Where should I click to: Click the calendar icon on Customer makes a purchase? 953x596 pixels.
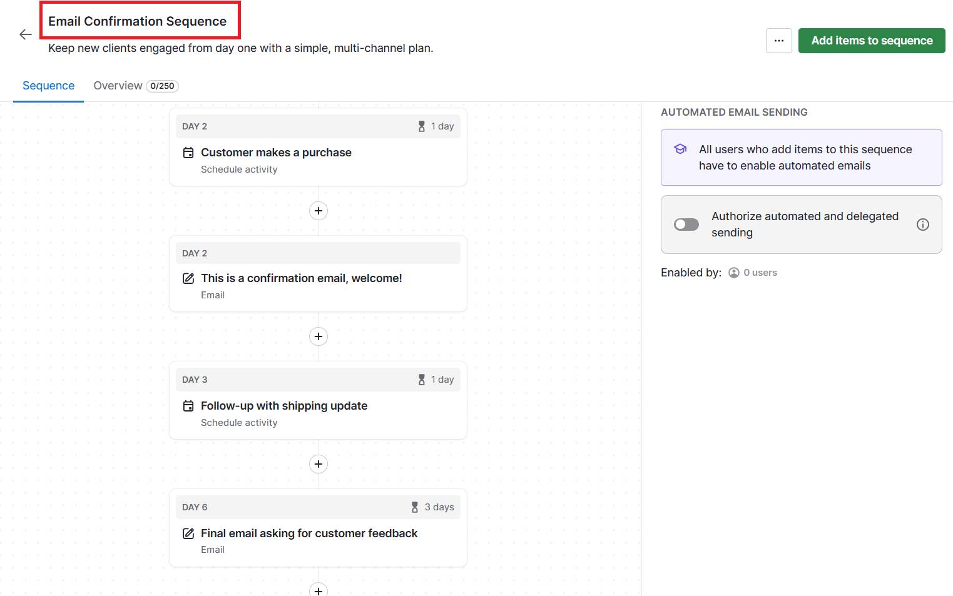[x=188, y=152]
